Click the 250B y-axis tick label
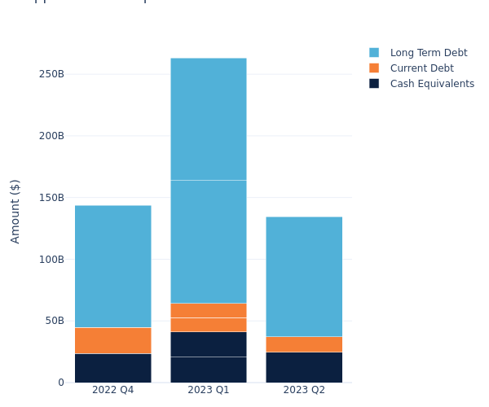The height and width of the screenshot is (407, 489). (51, 74)
